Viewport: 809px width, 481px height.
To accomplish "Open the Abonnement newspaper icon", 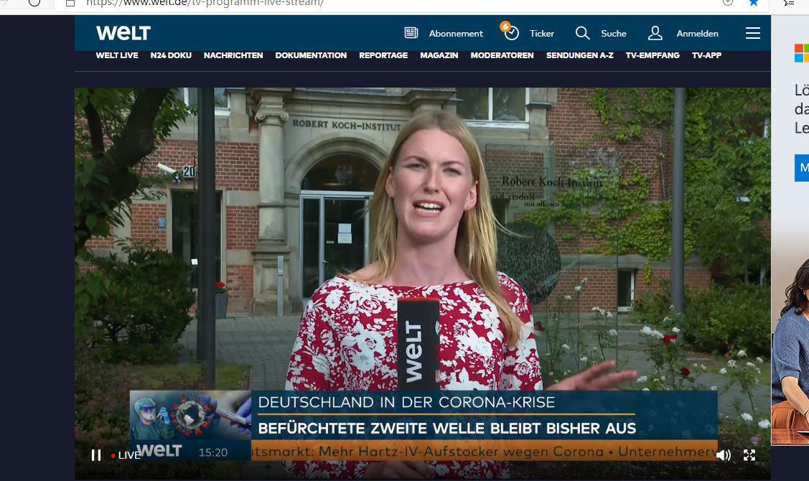I will [x=411, y=33].
